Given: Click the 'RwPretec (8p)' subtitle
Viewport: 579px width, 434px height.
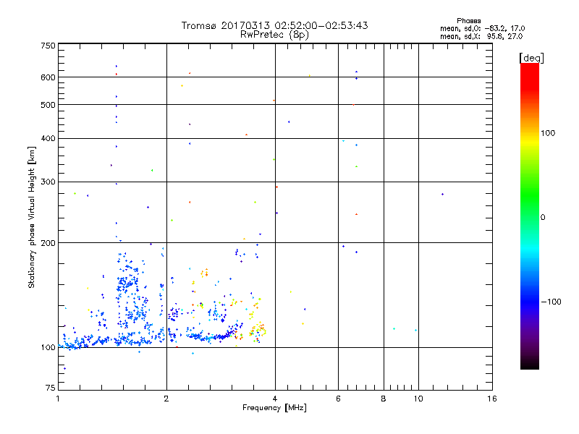Looking at the screenshot, I should tap(274, 35).
